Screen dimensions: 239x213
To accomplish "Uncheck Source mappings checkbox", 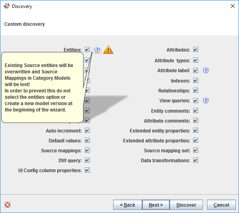I will click(87, 150).
